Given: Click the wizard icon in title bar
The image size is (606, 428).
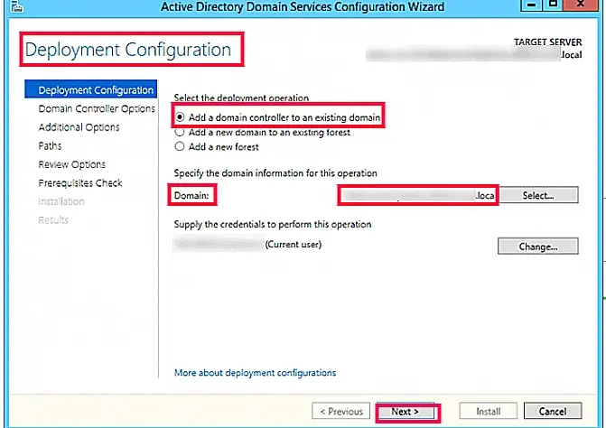Looking at the screenshot, I should pos(16,6).
